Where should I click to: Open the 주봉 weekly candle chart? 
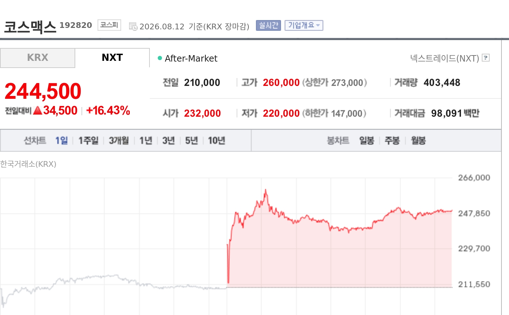tap(392, 140)
